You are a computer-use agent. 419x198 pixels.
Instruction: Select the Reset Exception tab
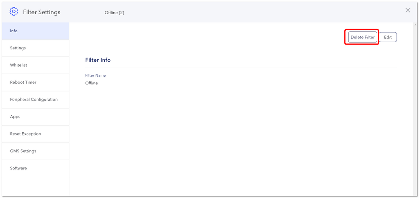click(35, 134)
